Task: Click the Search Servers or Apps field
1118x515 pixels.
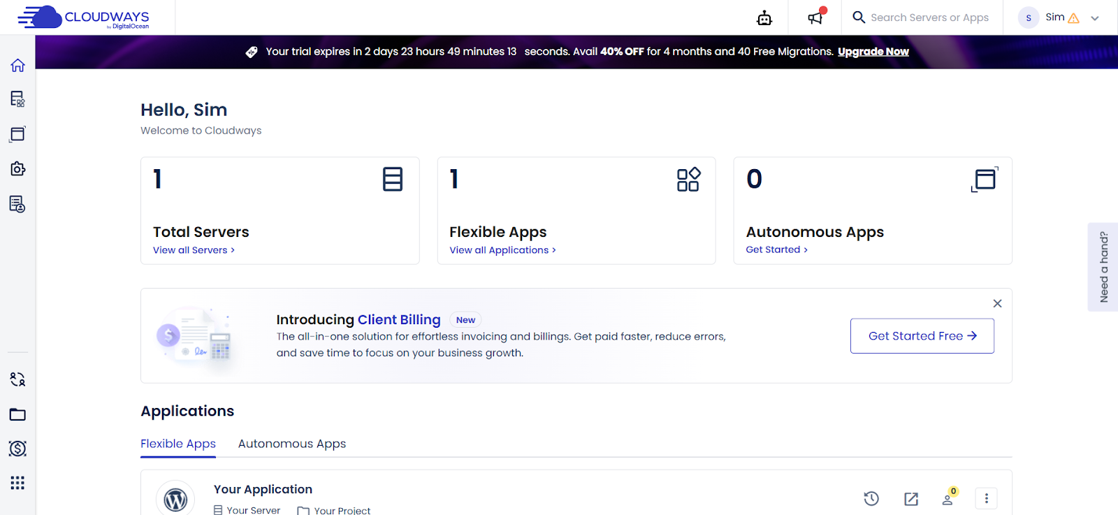Action: tap(929, 17)
